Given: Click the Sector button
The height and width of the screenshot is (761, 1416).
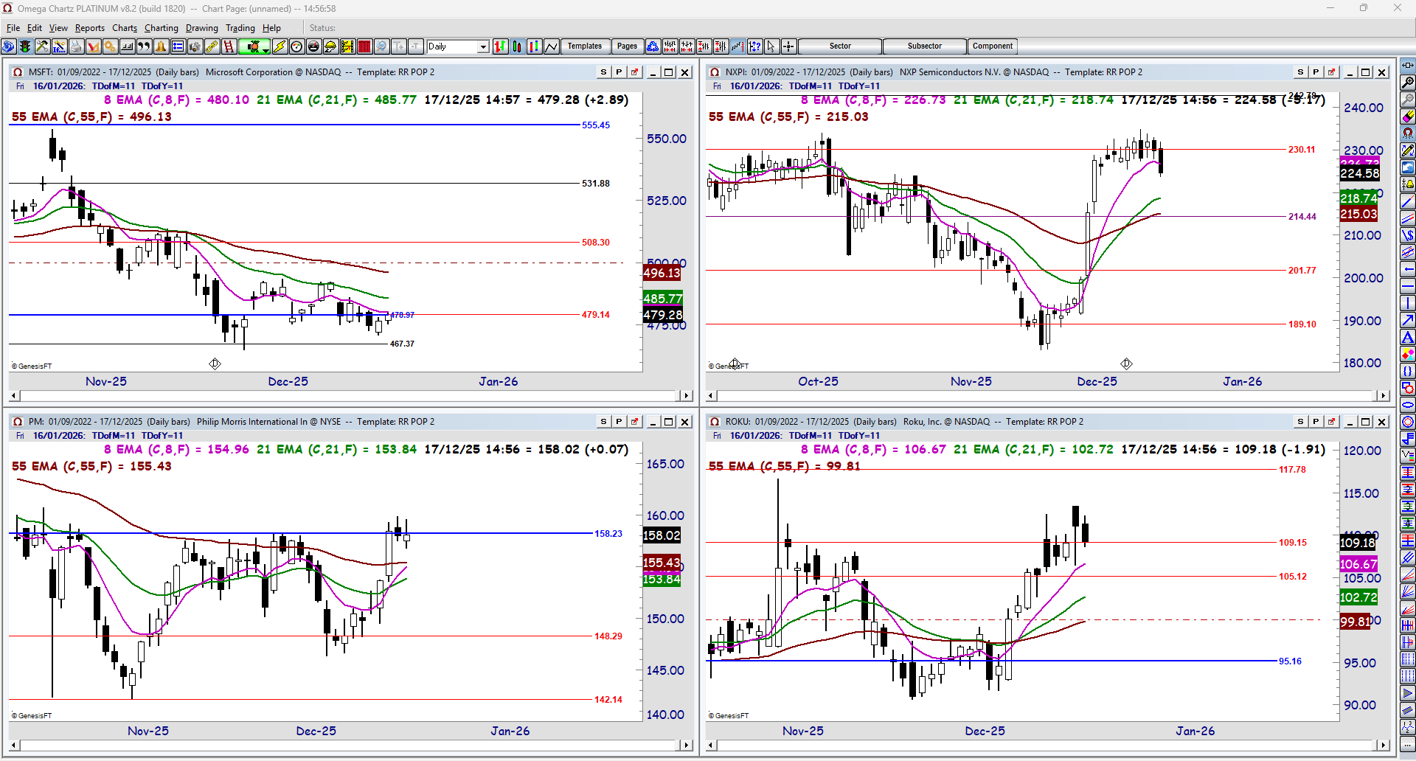Looking at the screenshot, I should tap(840, 46).
